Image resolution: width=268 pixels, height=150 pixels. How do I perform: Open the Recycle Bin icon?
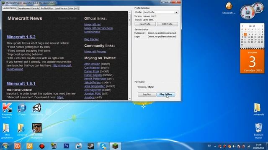point(258,131)
